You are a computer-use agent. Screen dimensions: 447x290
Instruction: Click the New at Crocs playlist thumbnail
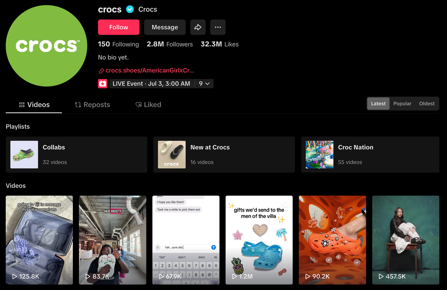pos(172,155)
